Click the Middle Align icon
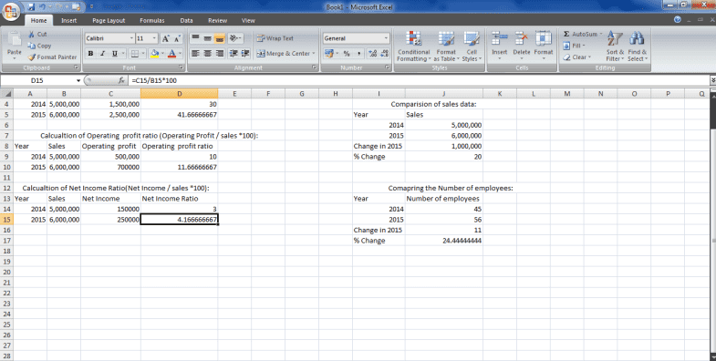The width and height of the screenshot is (716, 361). pyautogui.click(x=207, y=38)
